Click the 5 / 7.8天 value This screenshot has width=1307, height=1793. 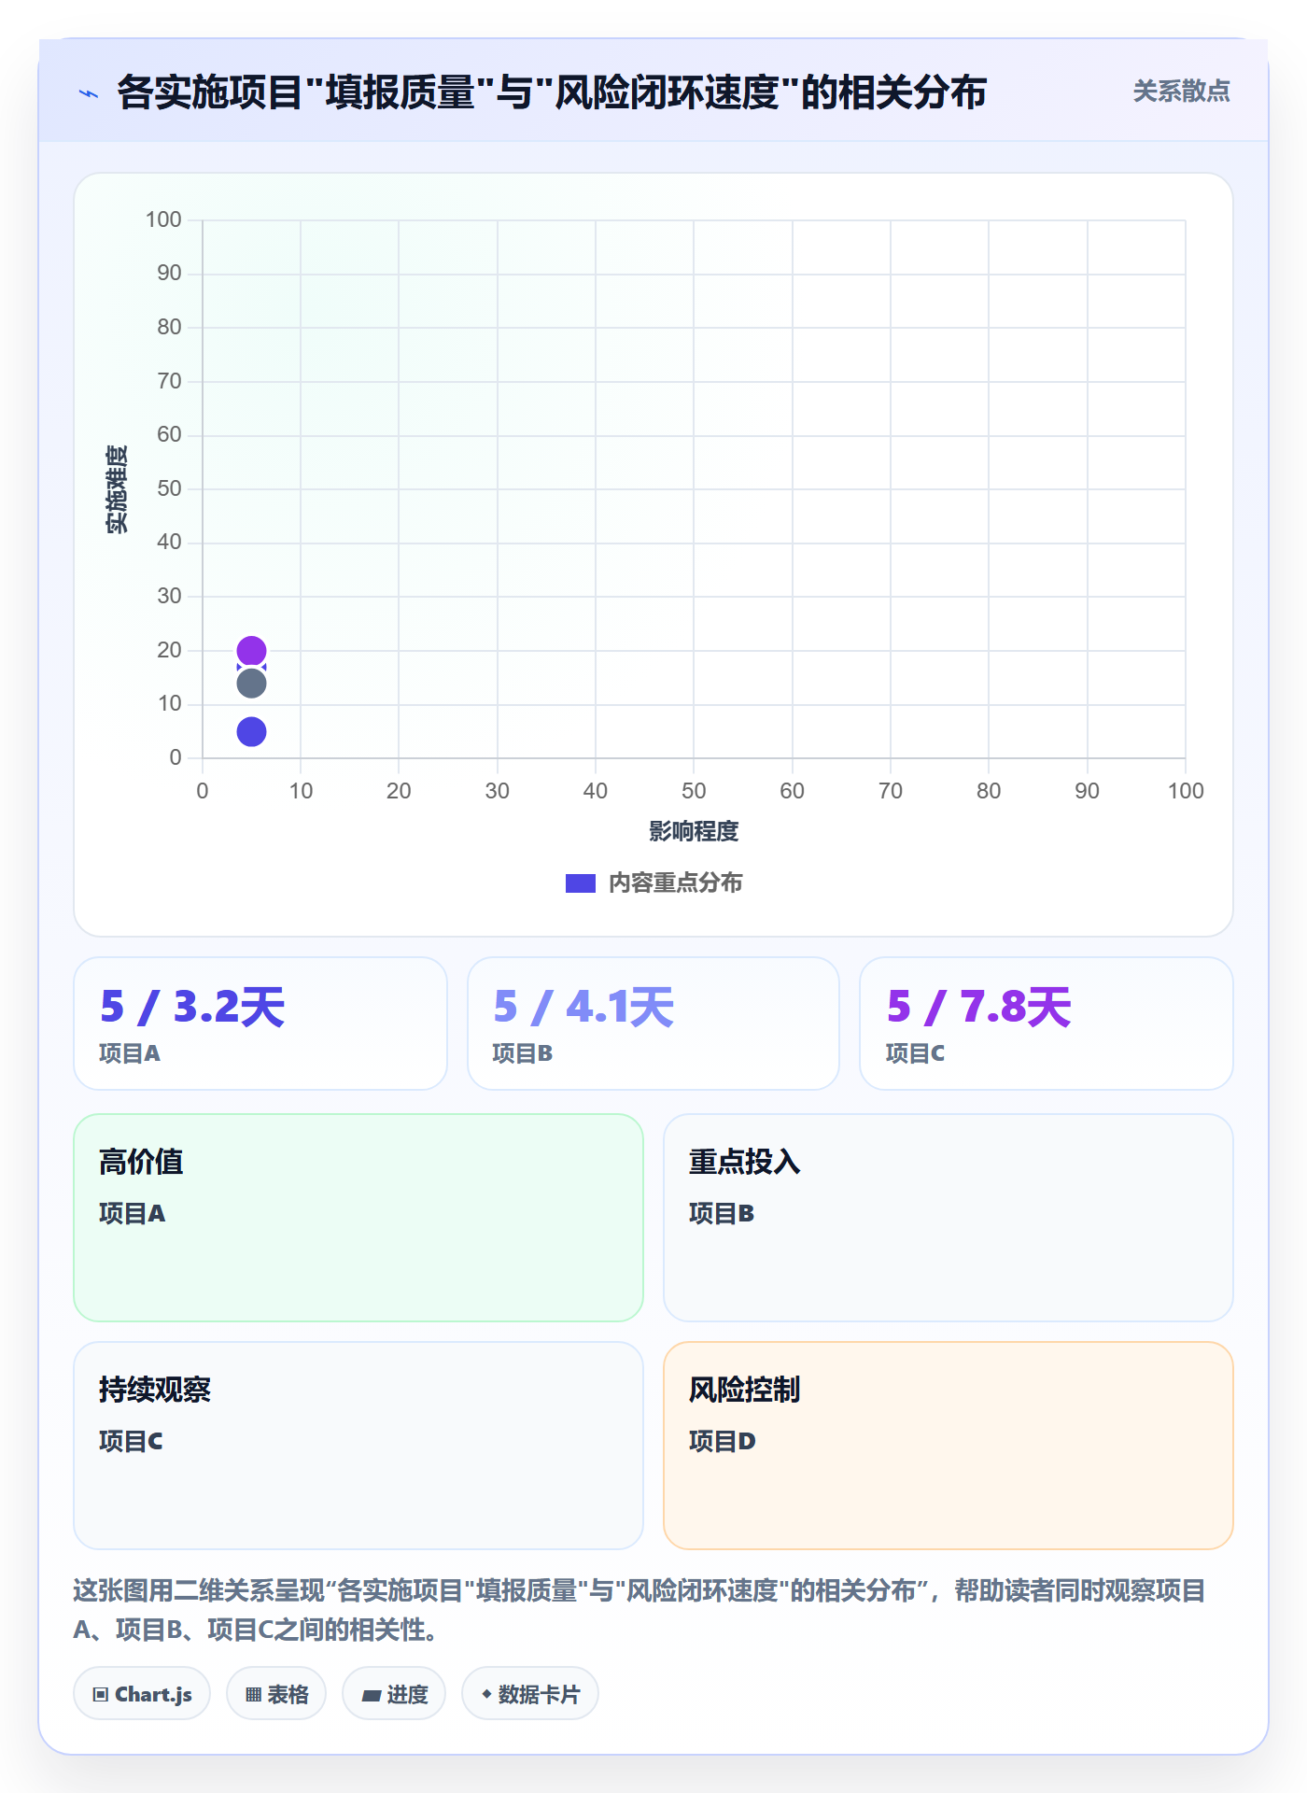[979, 1007]
